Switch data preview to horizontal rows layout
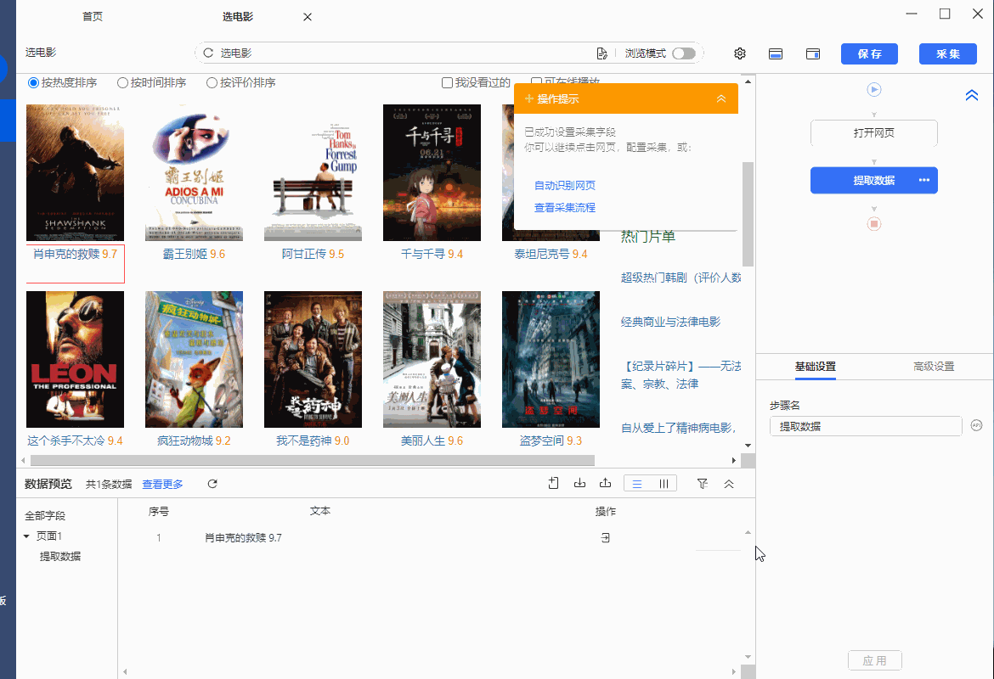 point(637,484)
